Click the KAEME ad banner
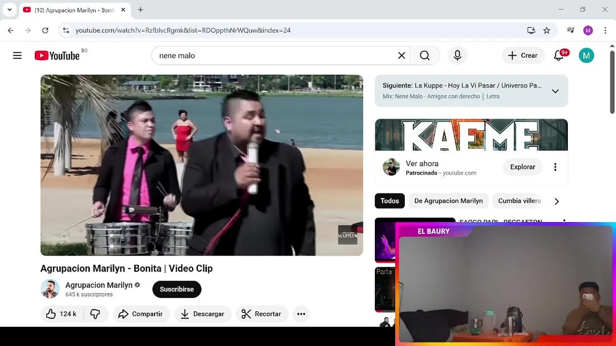Screen dimensions: 616x346 click(471, 135)
